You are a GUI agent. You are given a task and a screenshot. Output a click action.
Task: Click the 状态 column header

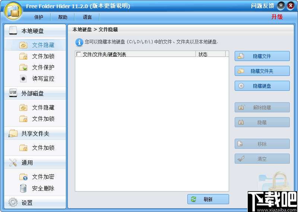(x=210, y=54)
